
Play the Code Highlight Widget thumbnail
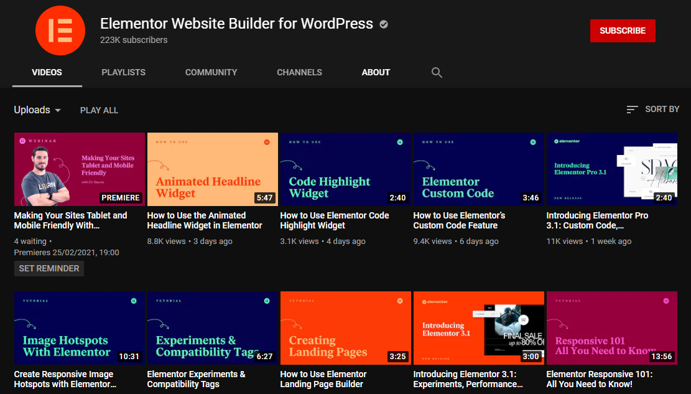coord(346,169)
